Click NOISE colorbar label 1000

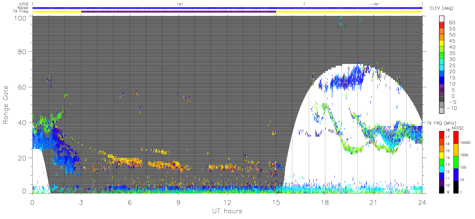465,154
